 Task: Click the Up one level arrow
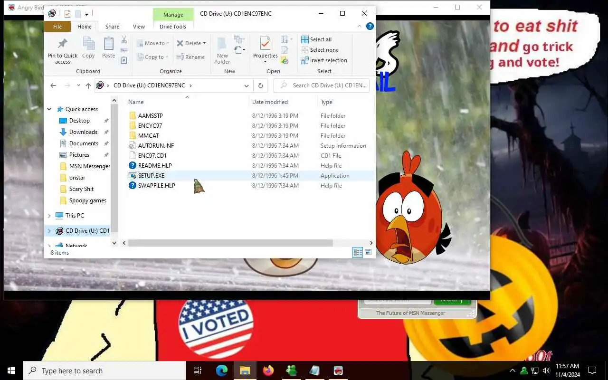(x=88, y=85)
